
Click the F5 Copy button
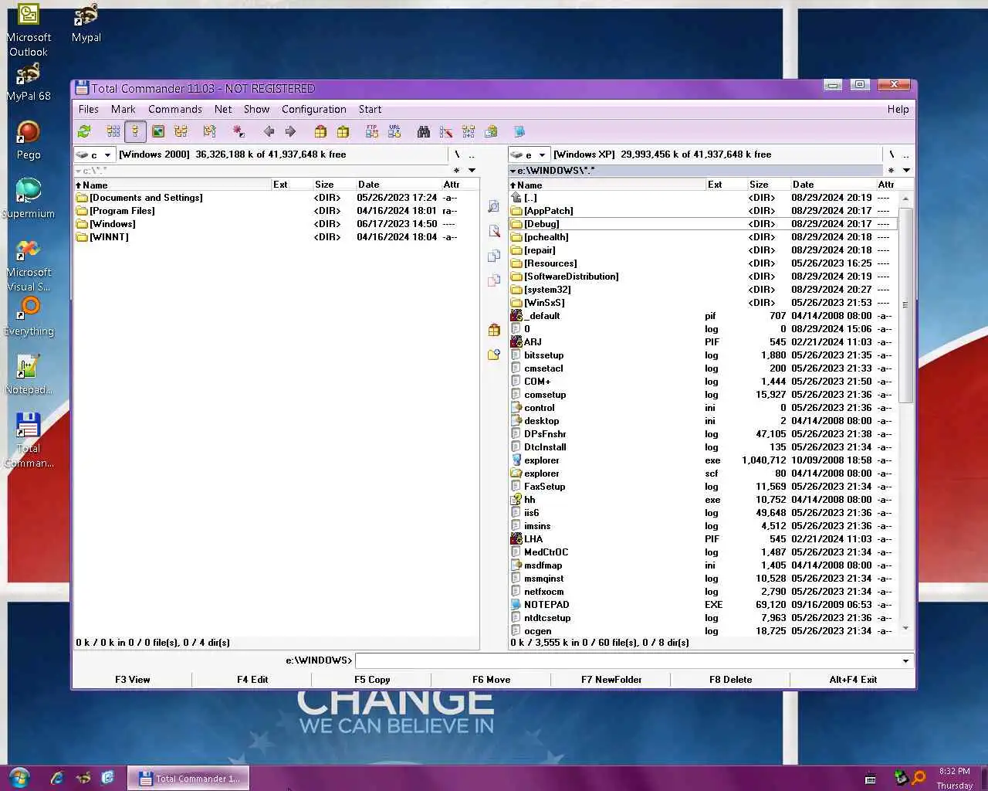[x=372, y=680]
